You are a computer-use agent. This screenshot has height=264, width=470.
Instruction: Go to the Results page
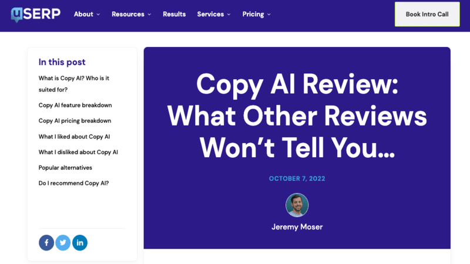pos(174,14)
